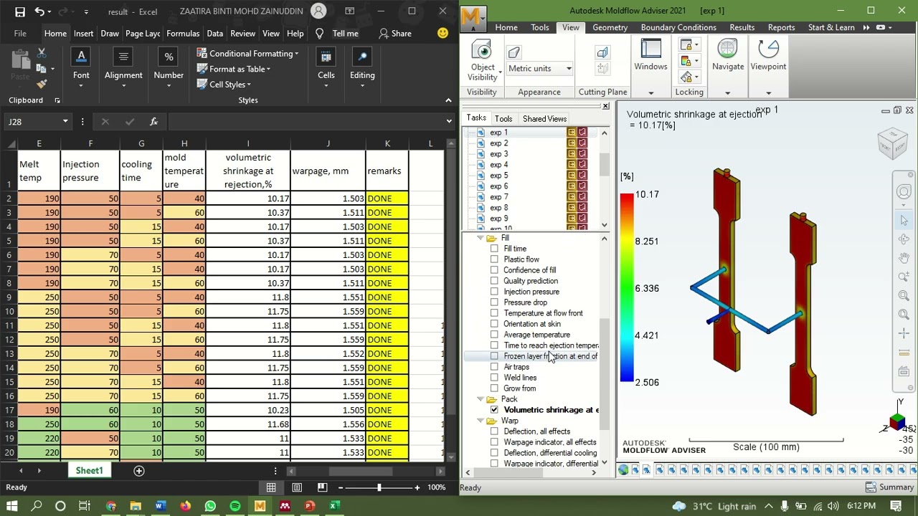Open the Name Box dropdown arrow
This screenshot has width=918, height=516.
(65, 122)
